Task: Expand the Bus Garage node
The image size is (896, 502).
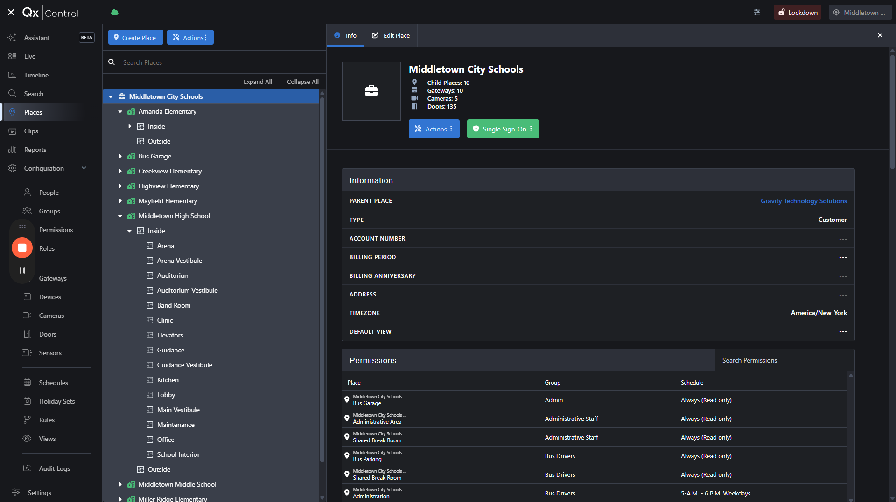Action: point(120,156)
